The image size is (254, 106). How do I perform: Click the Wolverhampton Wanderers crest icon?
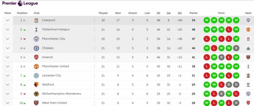36,94
